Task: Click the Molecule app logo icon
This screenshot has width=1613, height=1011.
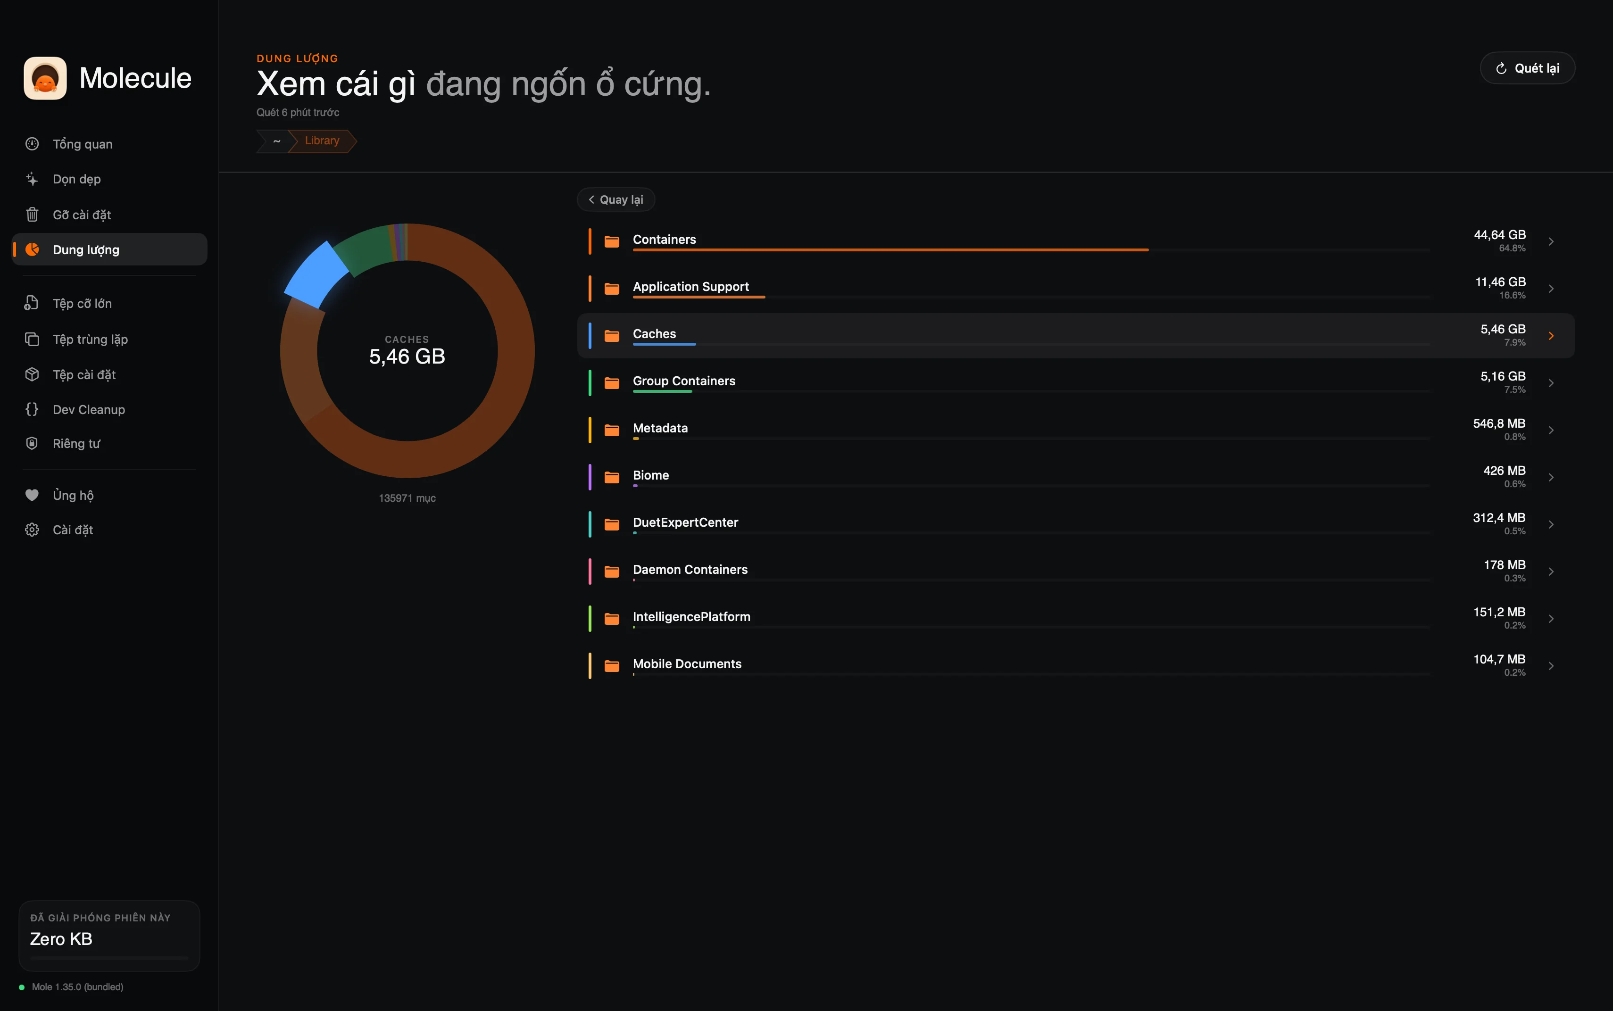Action: coord(45,78)
